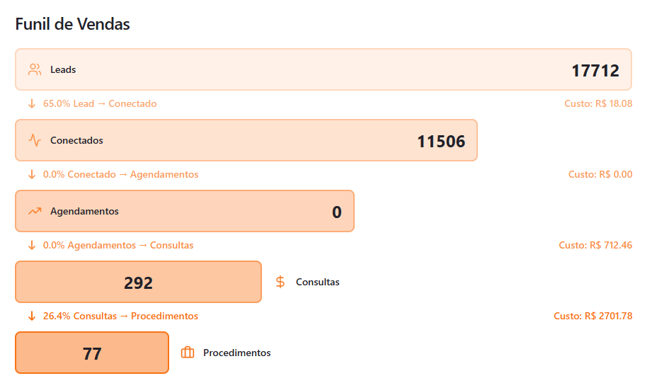Click down arrow beside 26.4% Consultas rate

[32, 316]
